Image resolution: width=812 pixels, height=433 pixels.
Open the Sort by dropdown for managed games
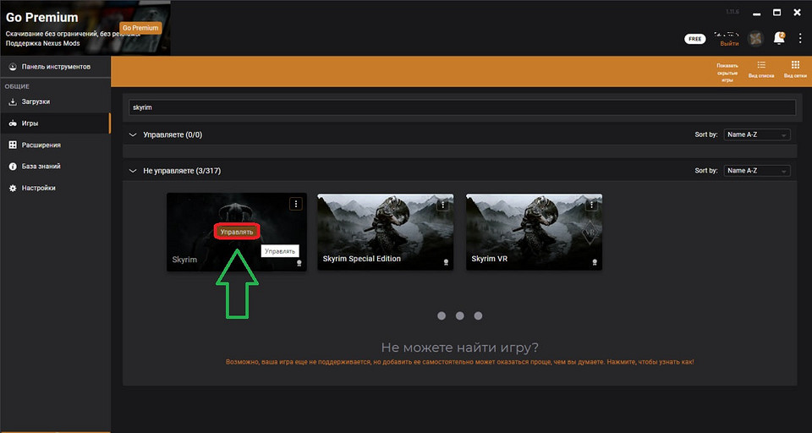pyautogui.click(x=757, y=134)
